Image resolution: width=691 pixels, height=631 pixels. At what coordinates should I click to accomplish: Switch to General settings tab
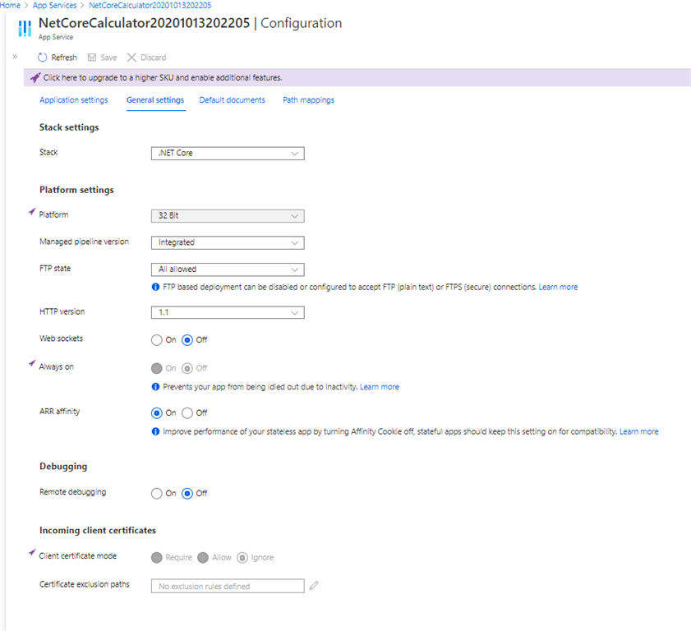tap(155, 100)
